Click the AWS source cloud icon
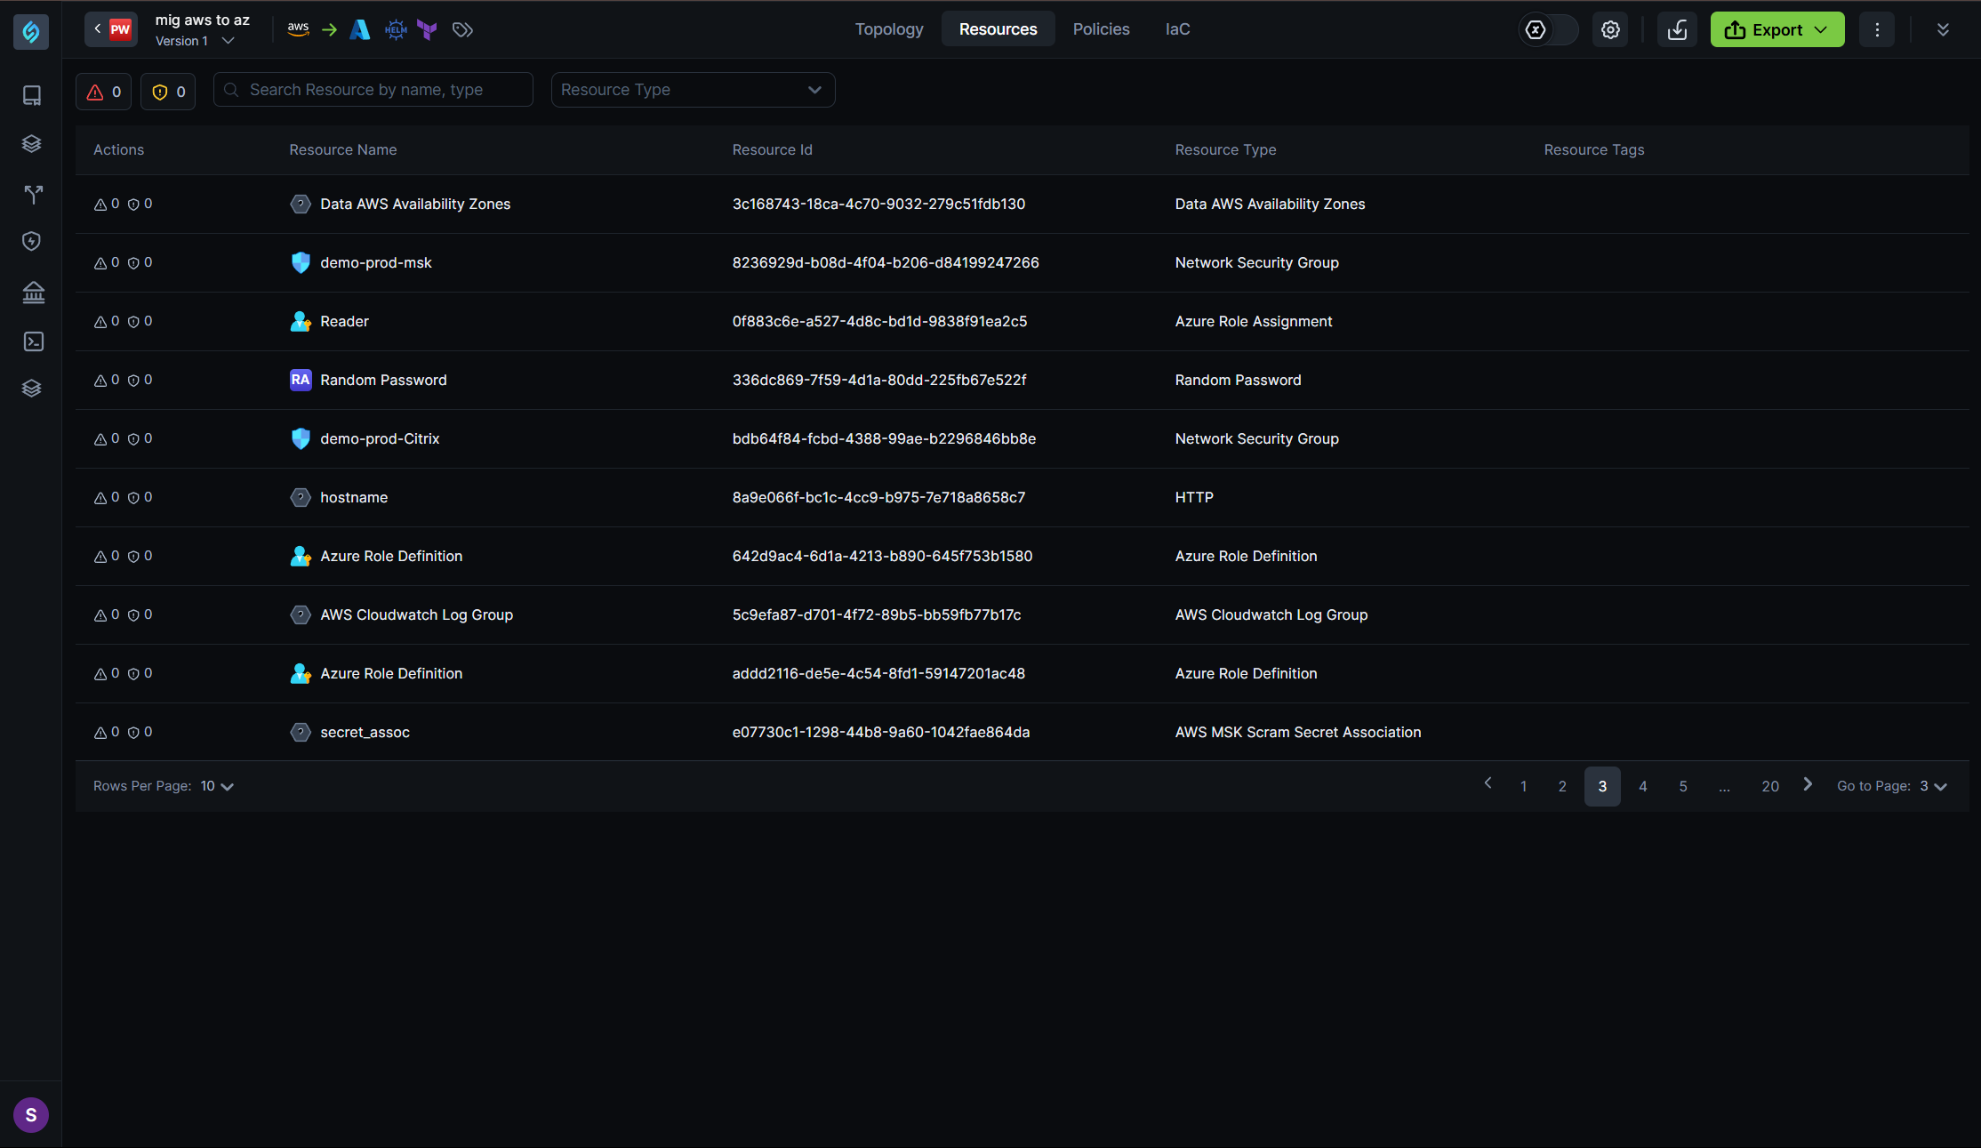 pos(298,29)
